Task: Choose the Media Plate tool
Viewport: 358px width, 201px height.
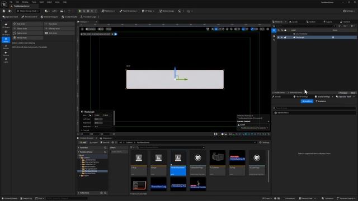Action: point(27,37)
